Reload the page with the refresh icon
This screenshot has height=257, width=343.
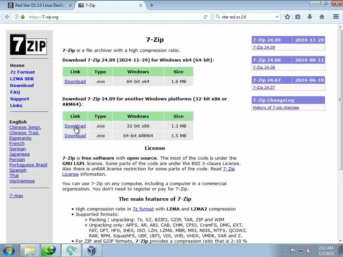(x=205, y=17)
